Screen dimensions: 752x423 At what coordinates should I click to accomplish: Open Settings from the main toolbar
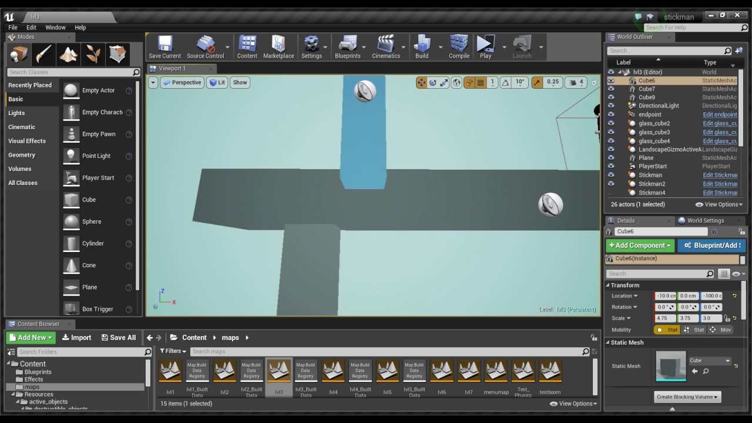(311, 47)
